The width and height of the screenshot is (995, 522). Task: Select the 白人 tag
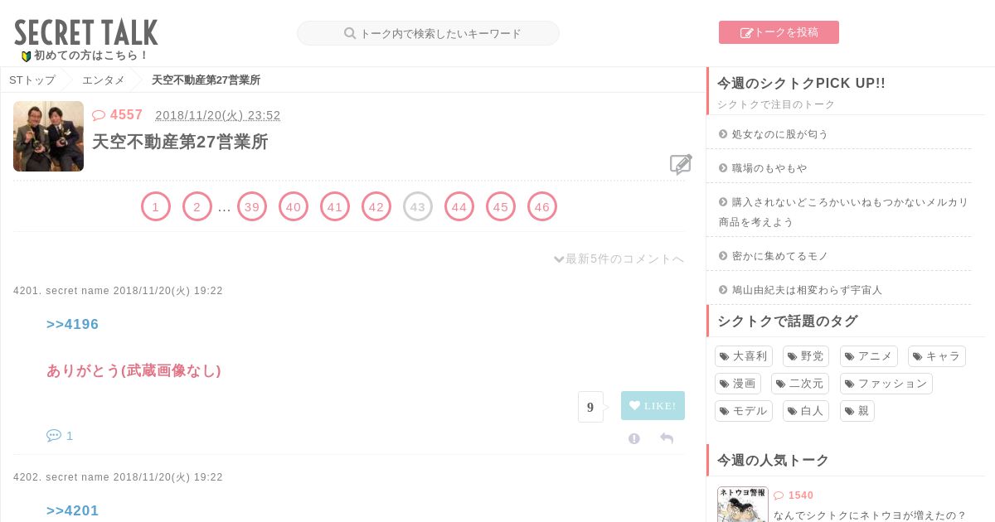tap(806, 411)
